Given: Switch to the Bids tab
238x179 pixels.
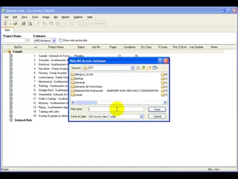Looking at the screenshot, I should pos(7,30).
